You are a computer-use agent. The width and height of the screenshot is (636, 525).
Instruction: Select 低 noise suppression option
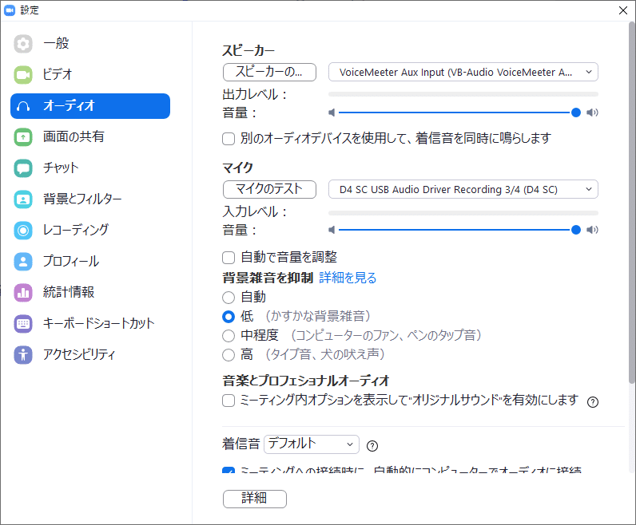pos(229,317)
